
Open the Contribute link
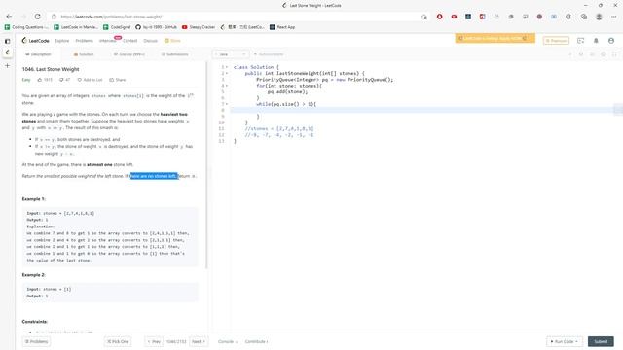coord(256,341)
